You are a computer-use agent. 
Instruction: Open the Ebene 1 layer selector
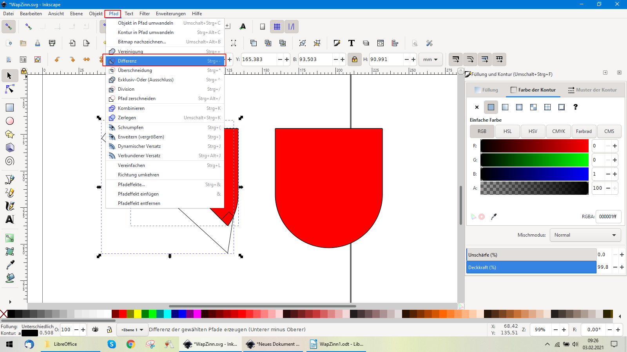132,330
